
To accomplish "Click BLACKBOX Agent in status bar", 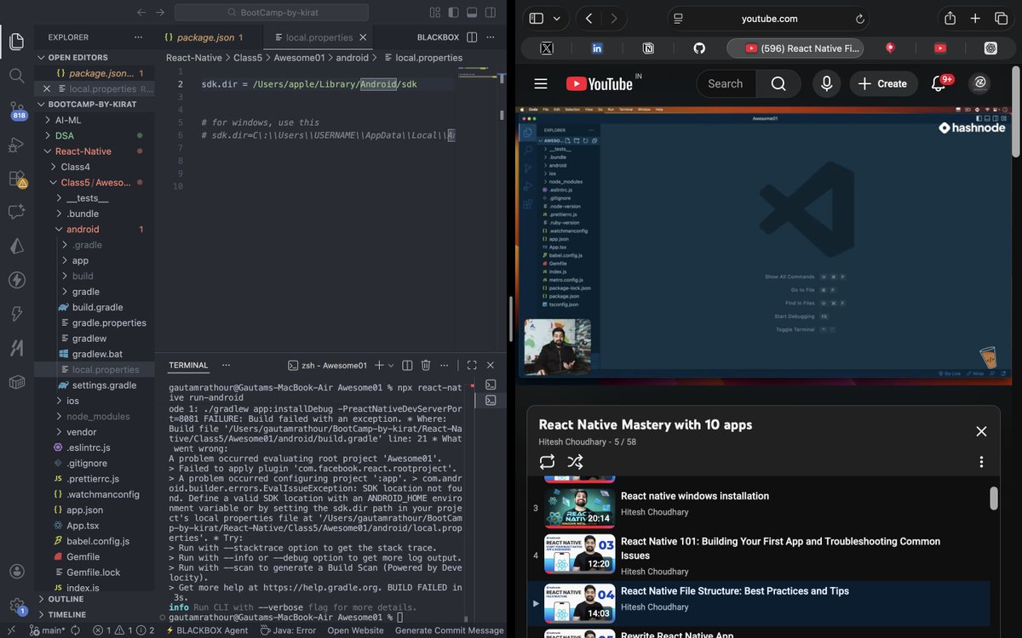I will (207, 630).
